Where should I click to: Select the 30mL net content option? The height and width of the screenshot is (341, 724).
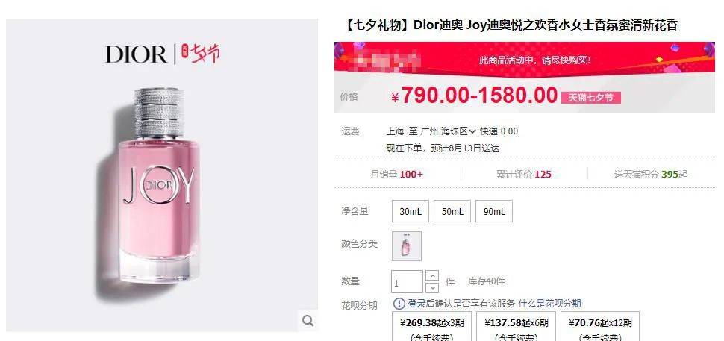[x=411, y=211]
